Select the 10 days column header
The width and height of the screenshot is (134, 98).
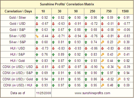(43, 11)
